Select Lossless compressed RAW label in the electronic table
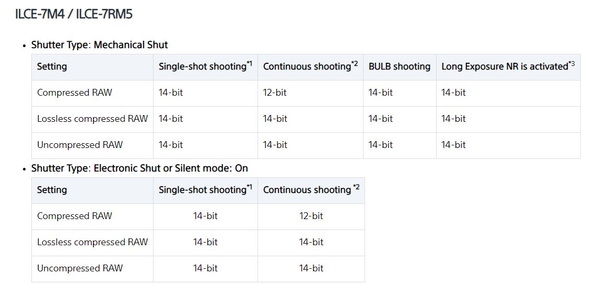The height and width of the screenshot is (286, 609). [x=92, y=243]
